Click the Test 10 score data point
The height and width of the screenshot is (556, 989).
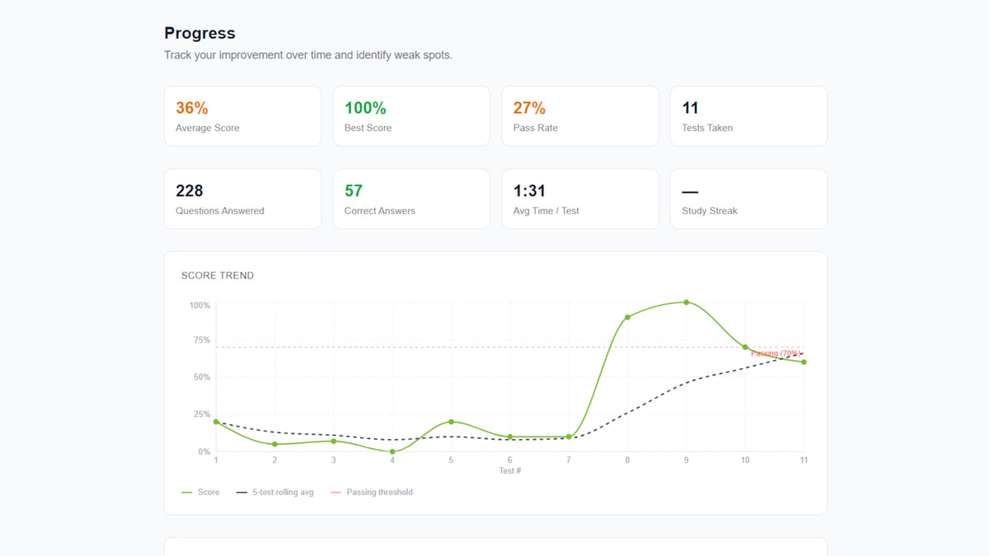[745, 347]
